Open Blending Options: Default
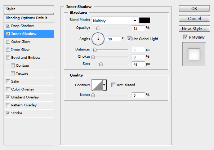 [x=29, y=18]
